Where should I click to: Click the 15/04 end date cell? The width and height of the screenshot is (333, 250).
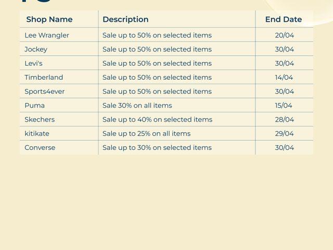[x=284, y=106]
